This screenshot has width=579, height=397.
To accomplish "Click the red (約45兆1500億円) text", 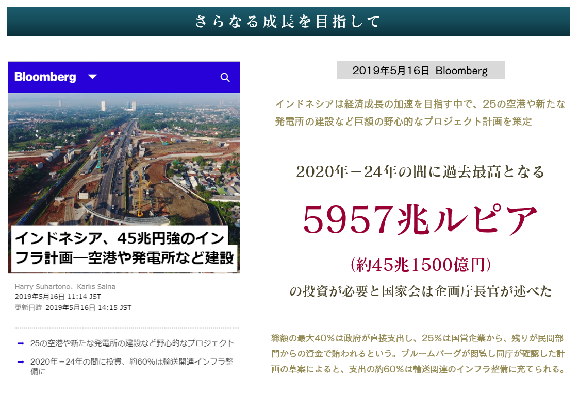I will click(x=420, y=265).
